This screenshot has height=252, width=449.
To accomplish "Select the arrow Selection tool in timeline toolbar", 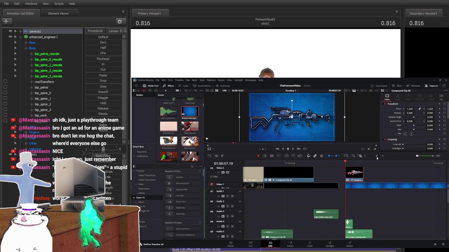I will tap(258, 156).
